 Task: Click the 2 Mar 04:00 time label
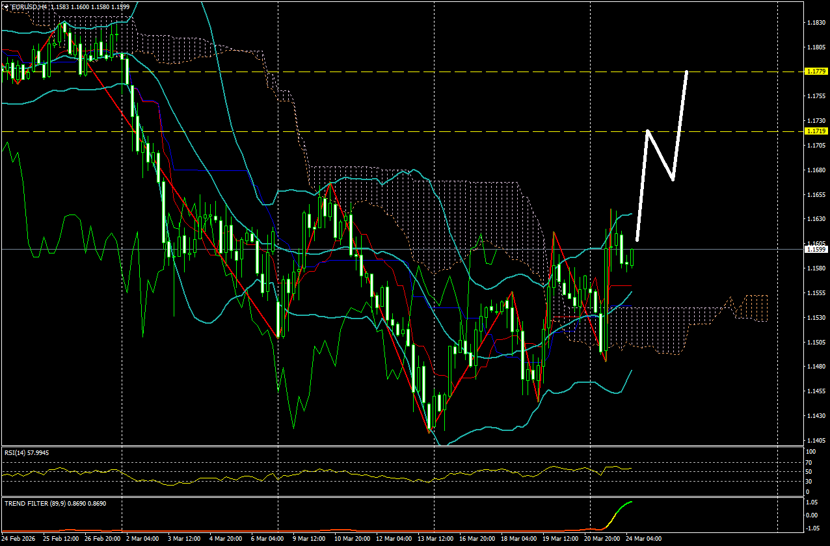click(141, 539)
